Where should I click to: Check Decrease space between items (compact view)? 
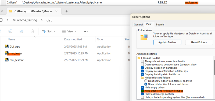tap(142, 64)
